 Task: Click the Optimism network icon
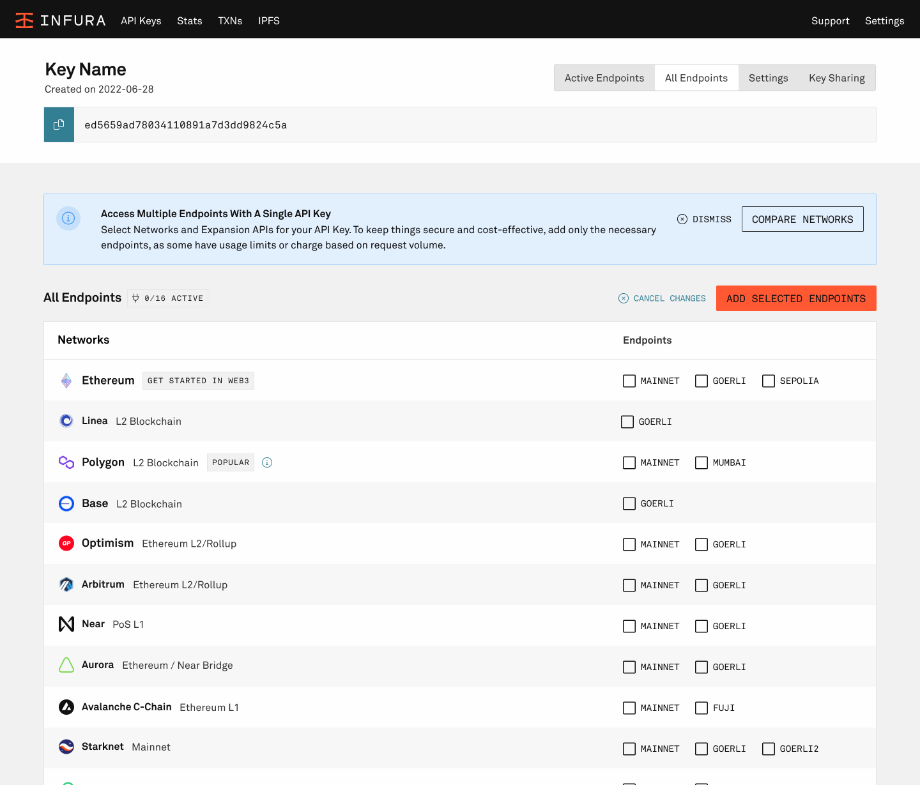66,544
